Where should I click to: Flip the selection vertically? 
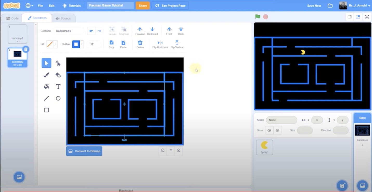point(177,44)
